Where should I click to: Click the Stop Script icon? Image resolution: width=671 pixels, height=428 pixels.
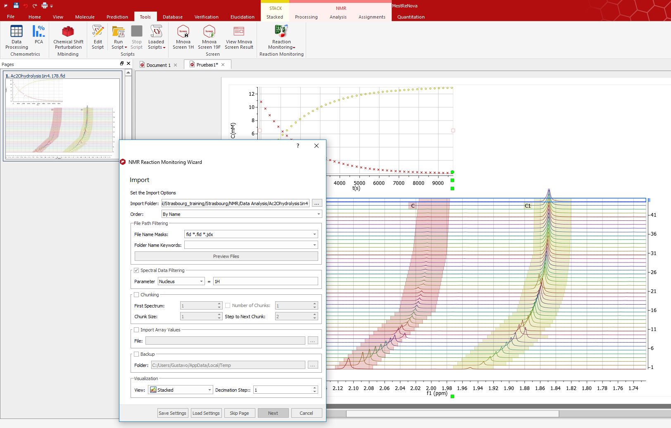(x=137, y=31)
